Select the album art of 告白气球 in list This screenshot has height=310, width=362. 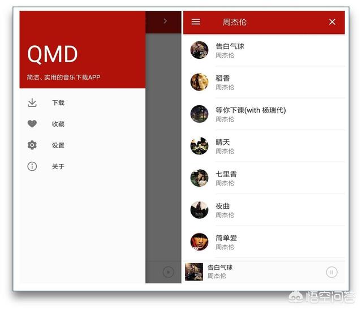[x=199, y=50]
